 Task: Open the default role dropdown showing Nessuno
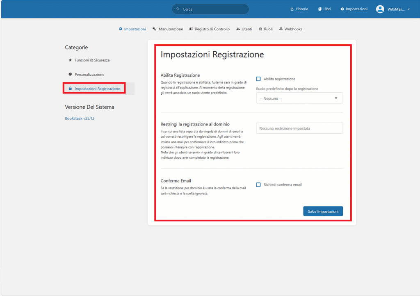(299, 98)
